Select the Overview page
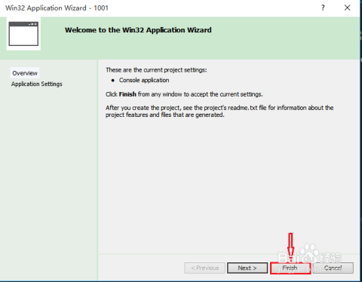 [x=25, y=73]
